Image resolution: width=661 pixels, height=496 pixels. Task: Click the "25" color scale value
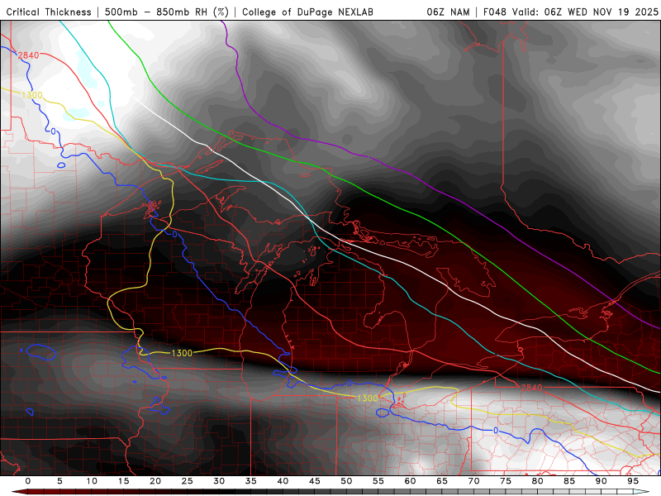188,481
